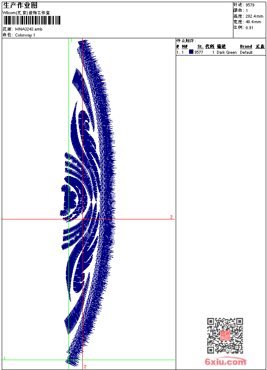This screenshot has height=370, width=267.
Task: Click the green '1' label at top
Action: coord(71,40)
